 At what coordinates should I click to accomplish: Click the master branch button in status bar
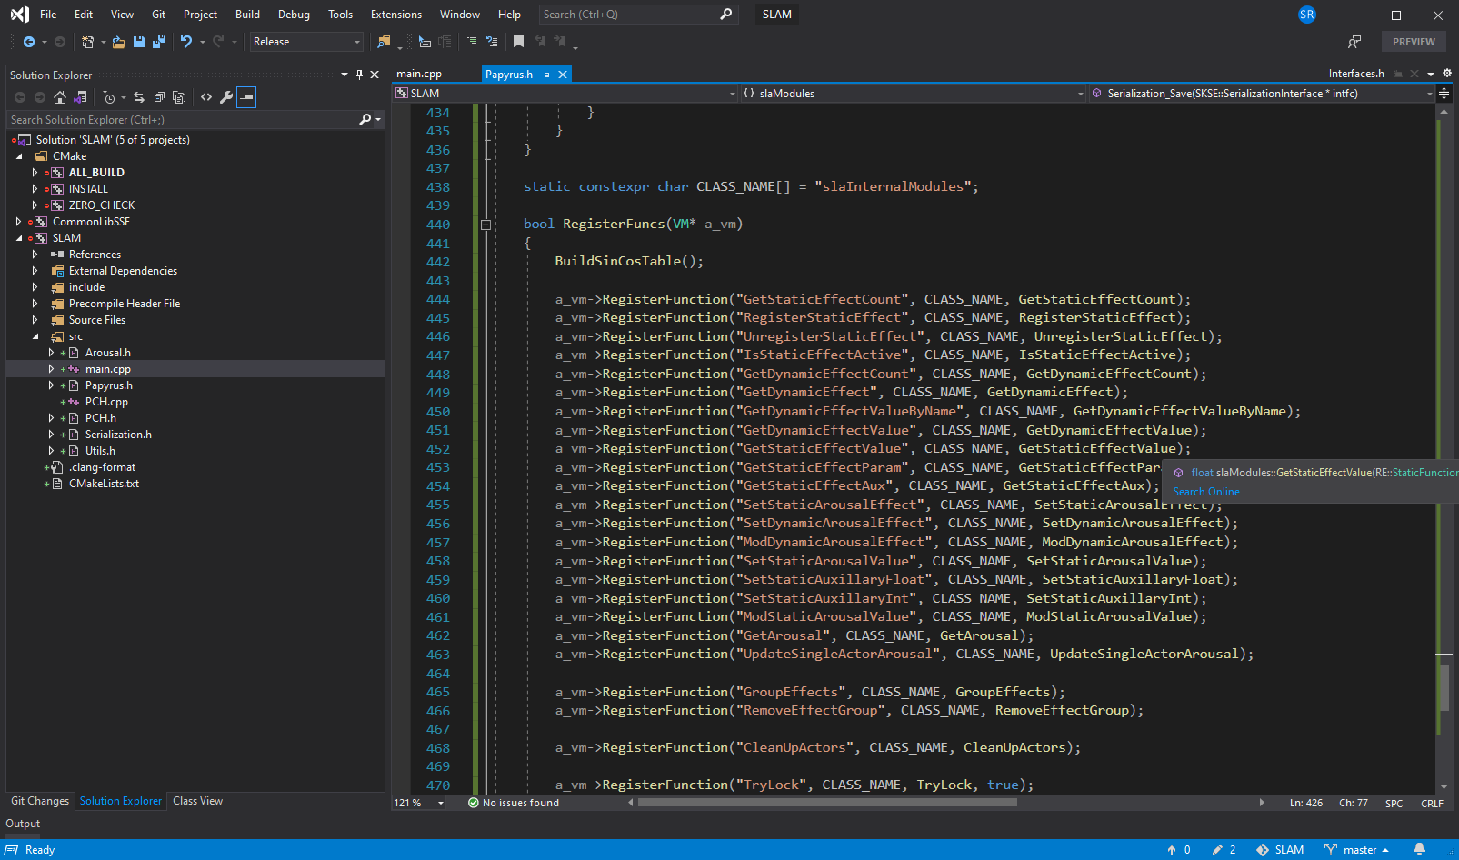click(1357, 850)
